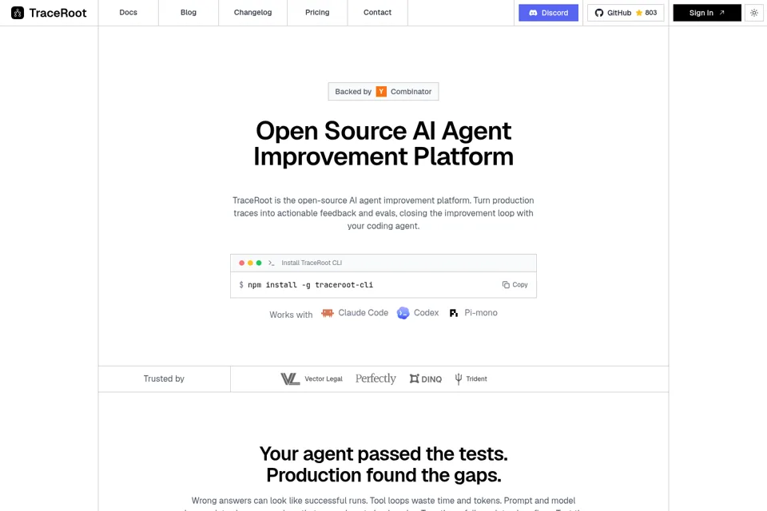Click the Sign In arrow icon
The image size is (767, 511).
tap(722, 13)
